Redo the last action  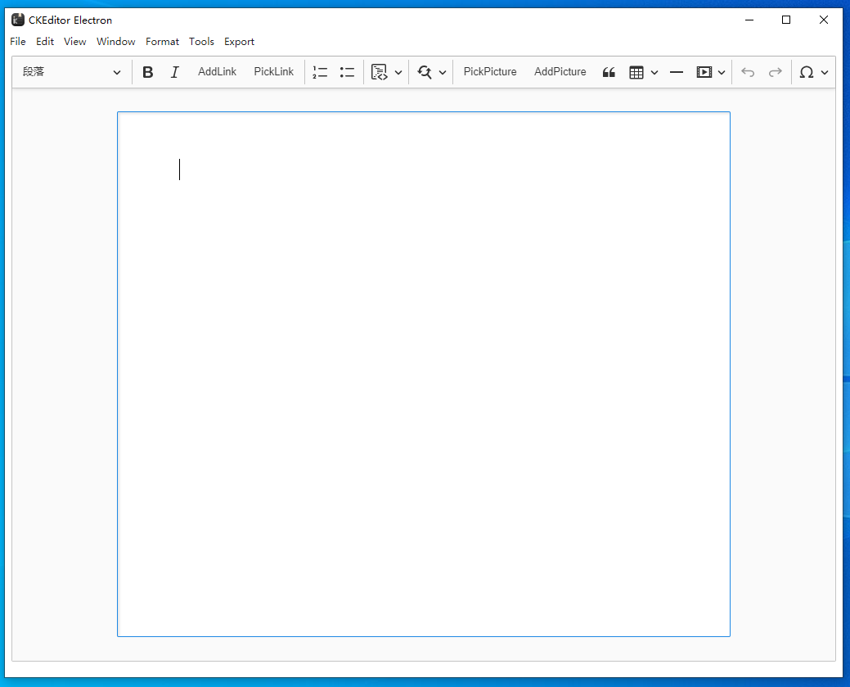pos(775,72)
